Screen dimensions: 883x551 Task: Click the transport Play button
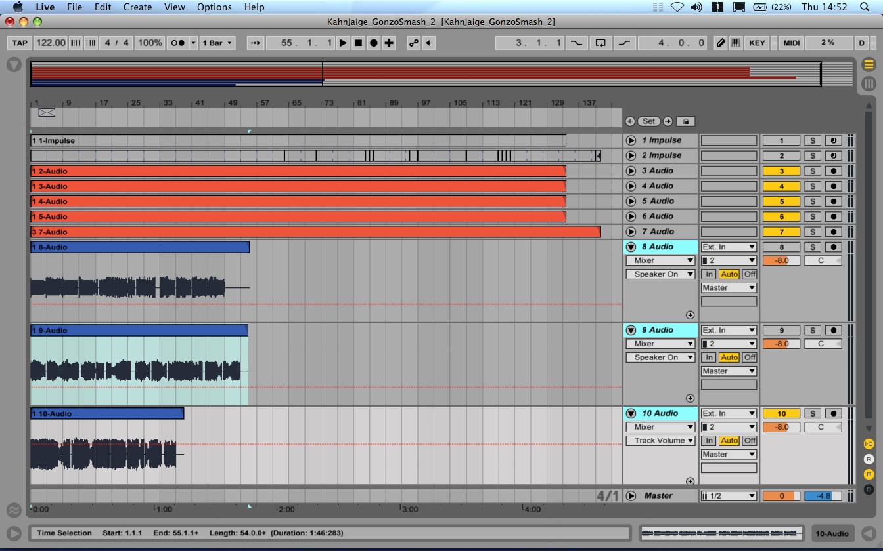343,43
